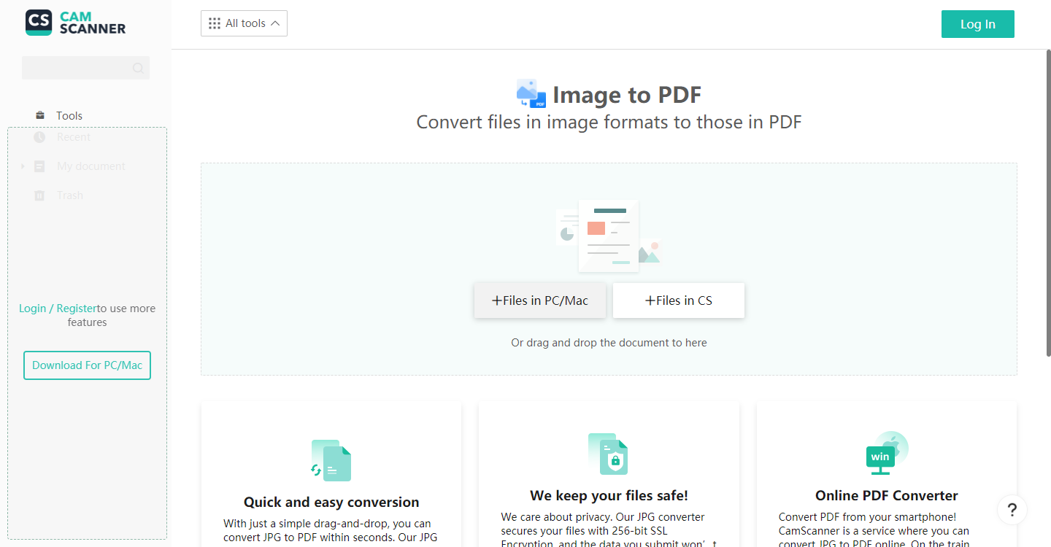1051x547 pixels.
Task: Expand the My document tree arrow
Action: point(23,166)
